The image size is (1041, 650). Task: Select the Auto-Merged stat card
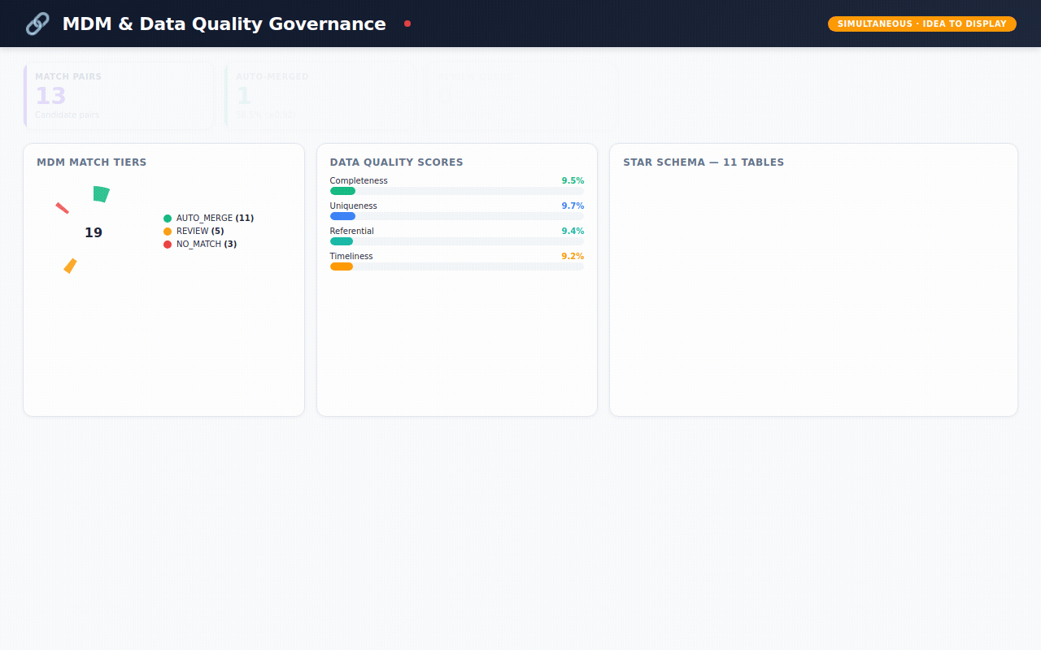pyautogui.click(x=319, y=96)
